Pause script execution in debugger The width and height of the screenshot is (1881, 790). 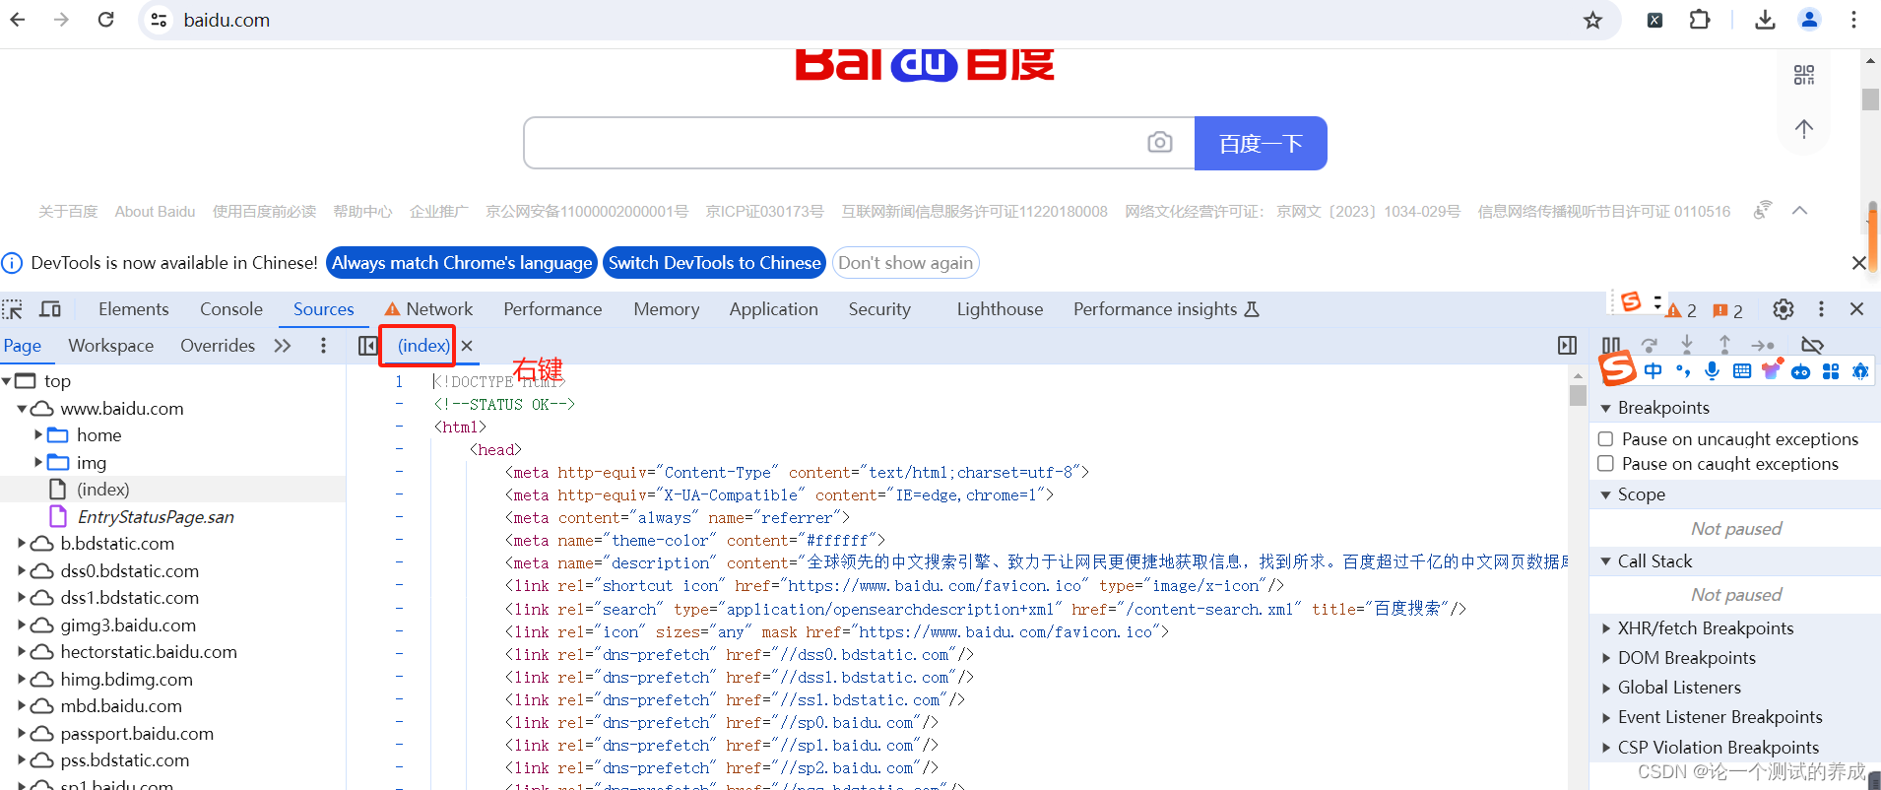click(1611, 345)
